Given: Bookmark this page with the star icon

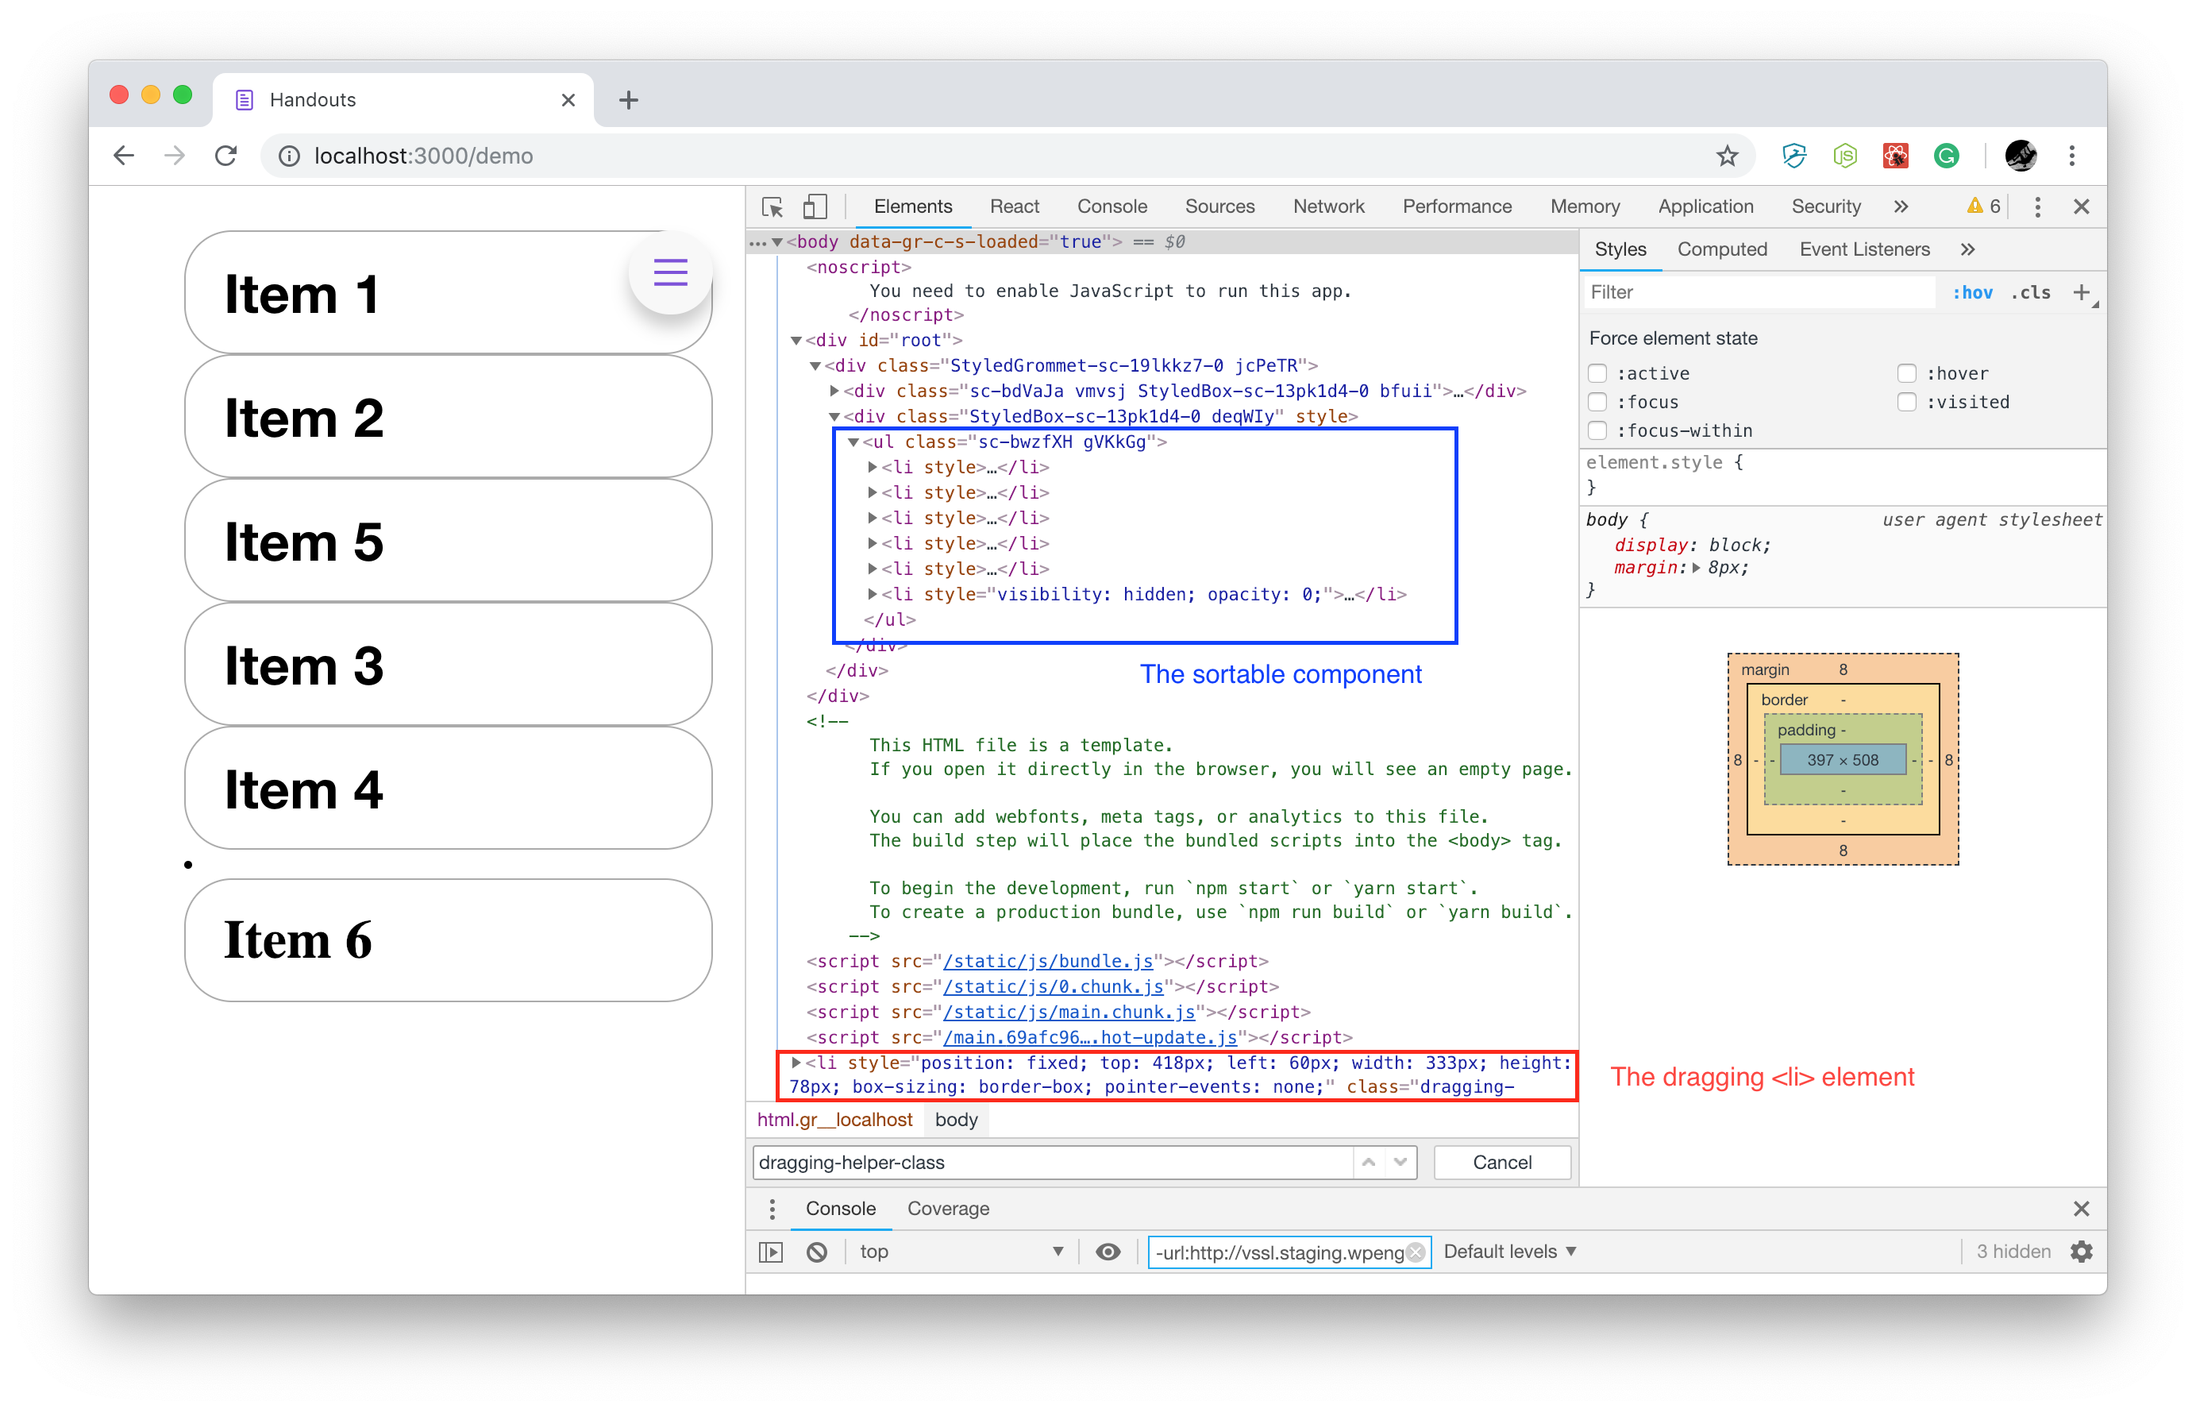Looking at the screenshot, I should point(1727,156).
